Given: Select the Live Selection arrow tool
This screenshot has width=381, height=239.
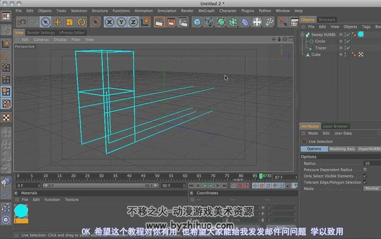Looking at the screenshot, I should point(45,22).
